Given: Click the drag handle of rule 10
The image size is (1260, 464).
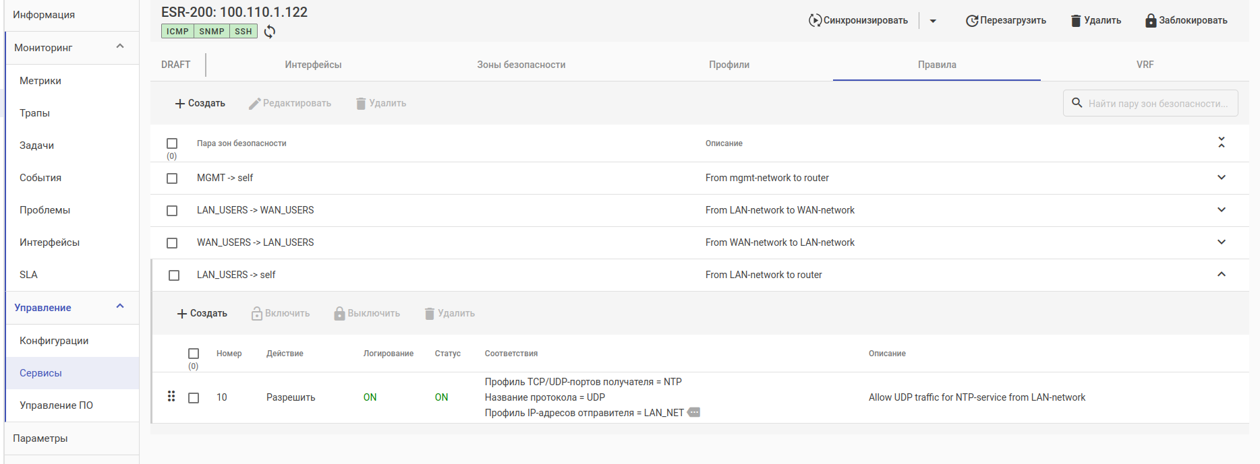Looking at the screenshot, I should [x=171, y=397].
